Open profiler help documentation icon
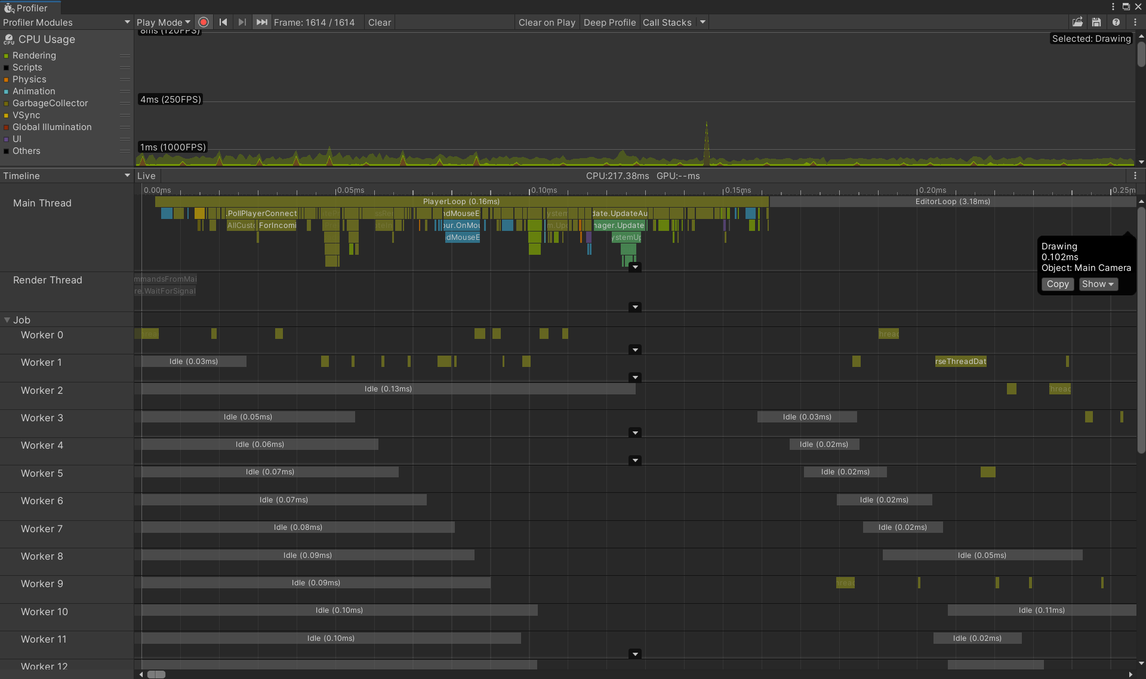 pos(1116,22)
